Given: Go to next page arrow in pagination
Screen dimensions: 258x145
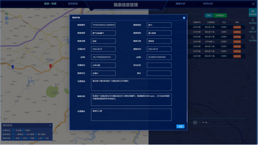Looking at the screenshot, I should (199, 123).
